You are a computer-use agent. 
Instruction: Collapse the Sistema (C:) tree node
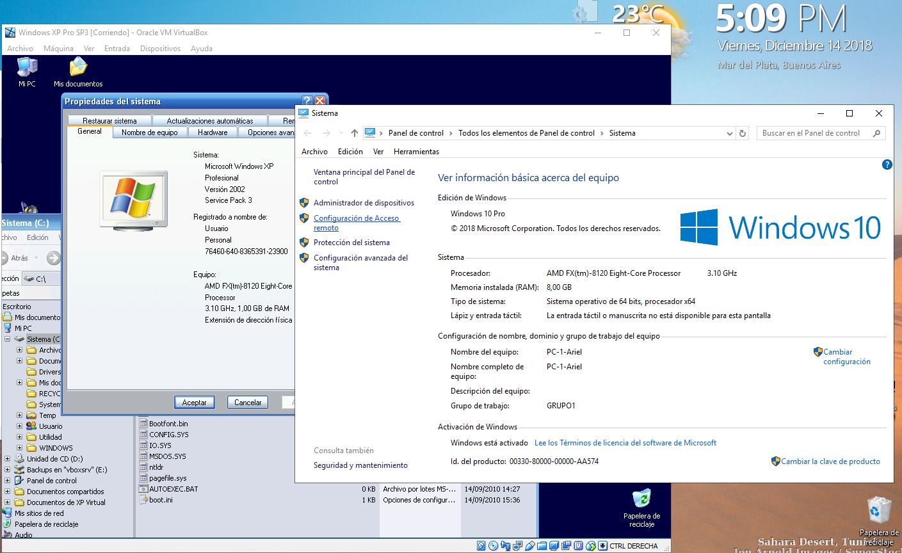tap(8, 339)
